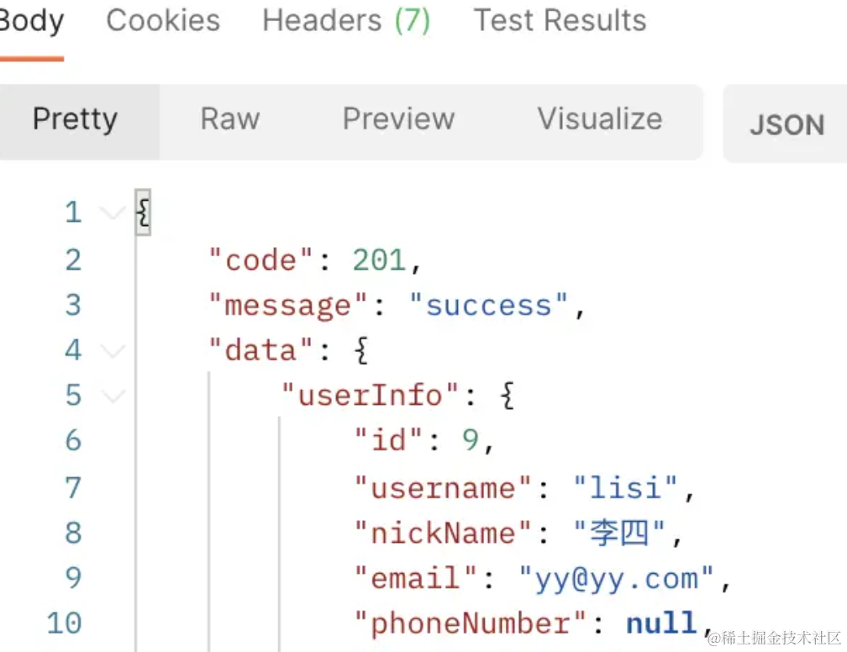The width and height of the screenshot is (847, 652).
Task: Switch to the Body tab
Action: [x=30, y=21]
